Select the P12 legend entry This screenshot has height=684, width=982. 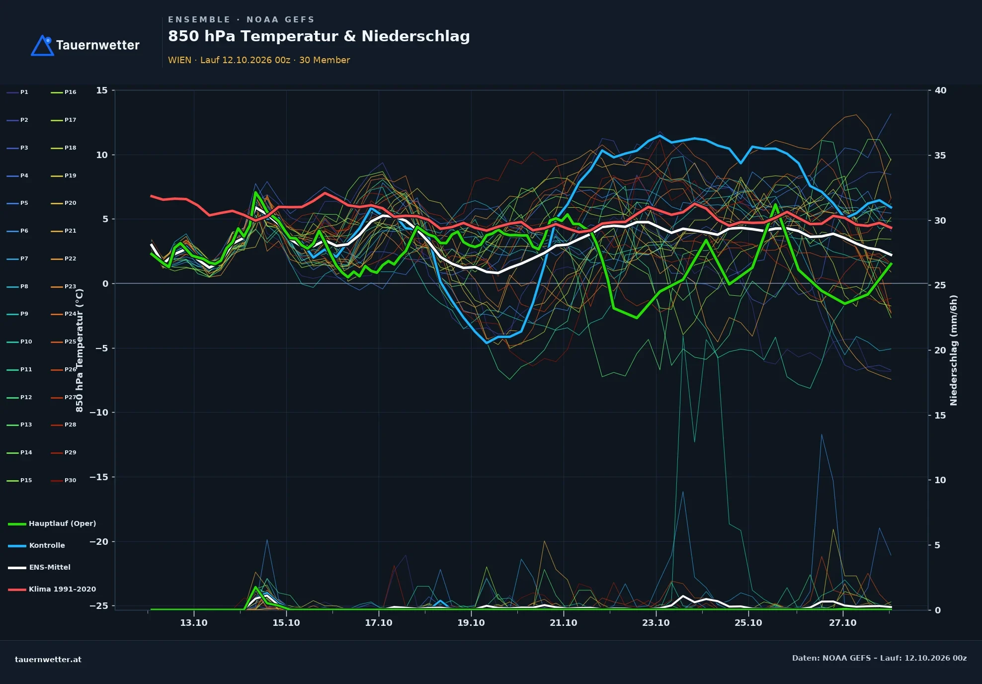pyautogui.click(x=19, y=398)
